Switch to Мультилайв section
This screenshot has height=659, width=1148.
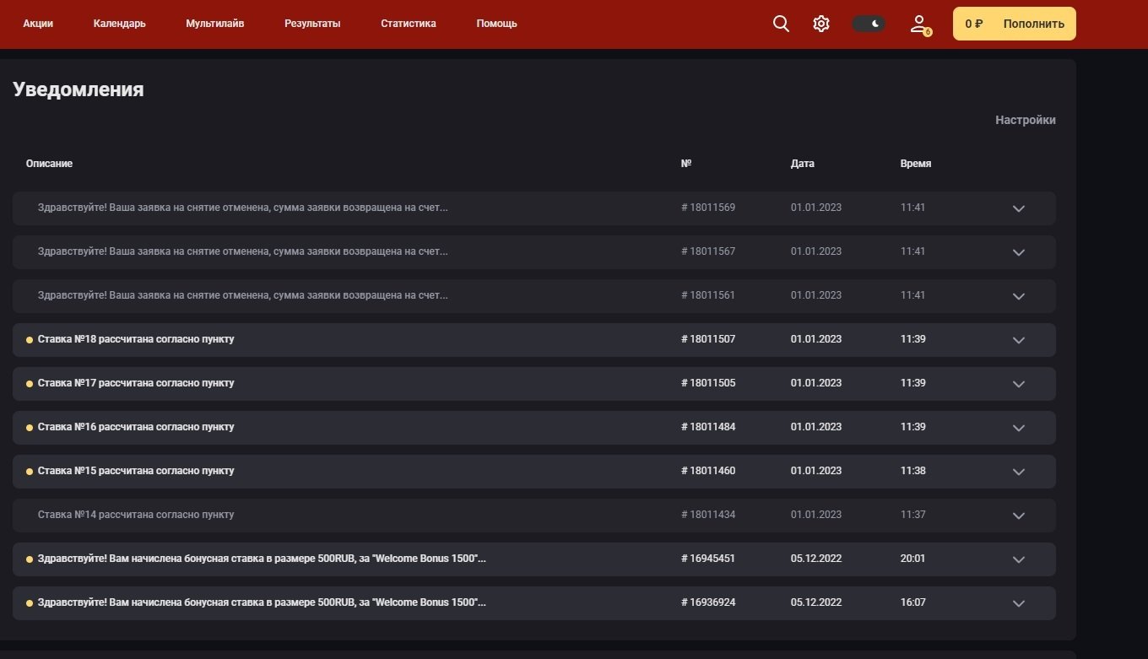[214, 24]
